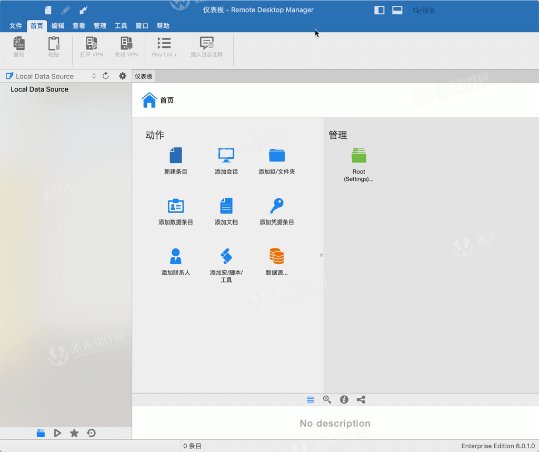This screenshot has width=539, height=452.
Task: Toggle the favorites star in sidebar footer
Action: pos(74,433)
